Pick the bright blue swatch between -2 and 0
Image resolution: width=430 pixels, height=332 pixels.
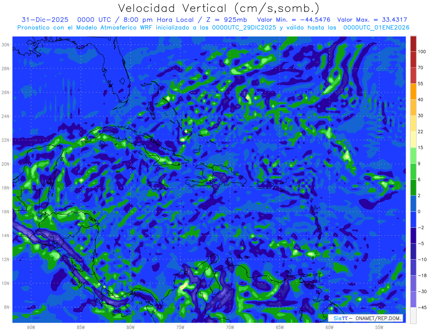point(413,220)
